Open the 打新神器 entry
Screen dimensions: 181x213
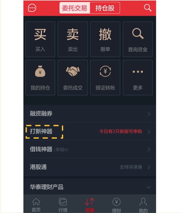pos(41,132)
